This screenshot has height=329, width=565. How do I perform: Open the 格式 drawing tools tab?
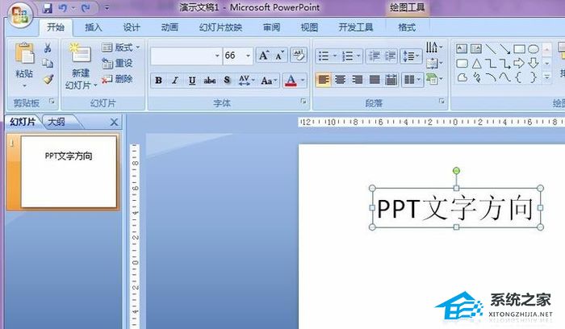coord(407,27)
